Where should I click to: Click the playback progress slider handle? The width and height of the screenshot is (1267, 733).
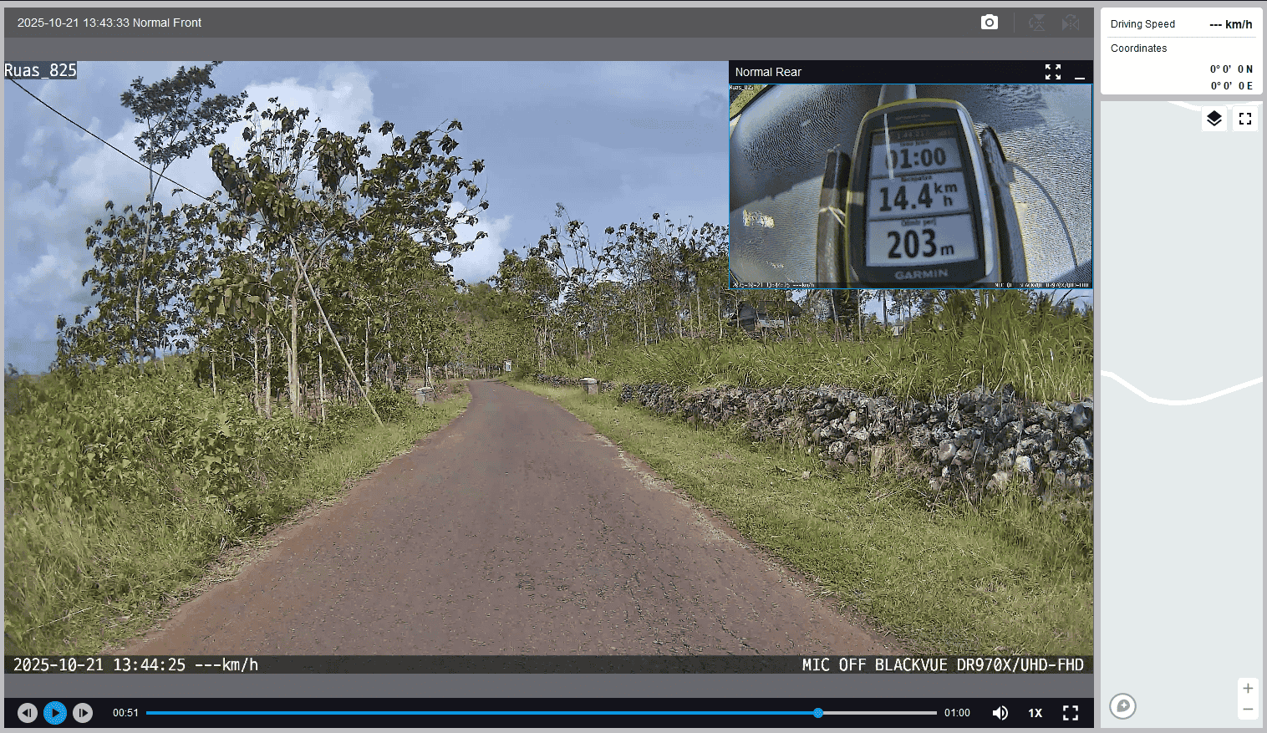click(818, 713)
